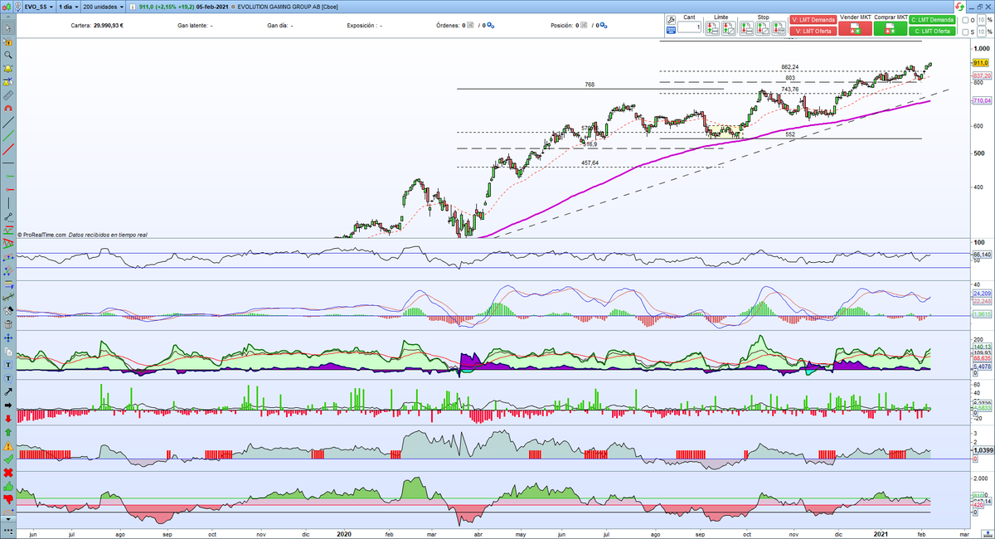Open the EVO_SS symbol dropdown
The width and height of the screenshot is (995, 539).
[x=38, y=7]
